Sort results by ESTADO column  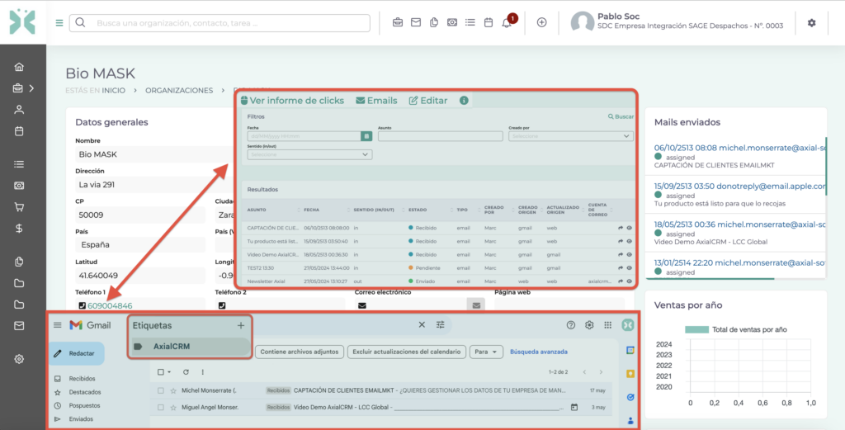(418, 210)
